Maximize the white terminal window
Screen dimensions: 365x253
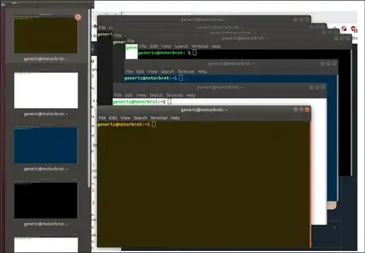pos(317,87)
